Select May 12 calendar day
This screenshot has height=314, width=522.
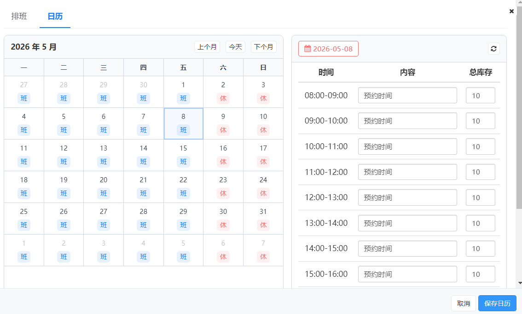coord(64,155)
